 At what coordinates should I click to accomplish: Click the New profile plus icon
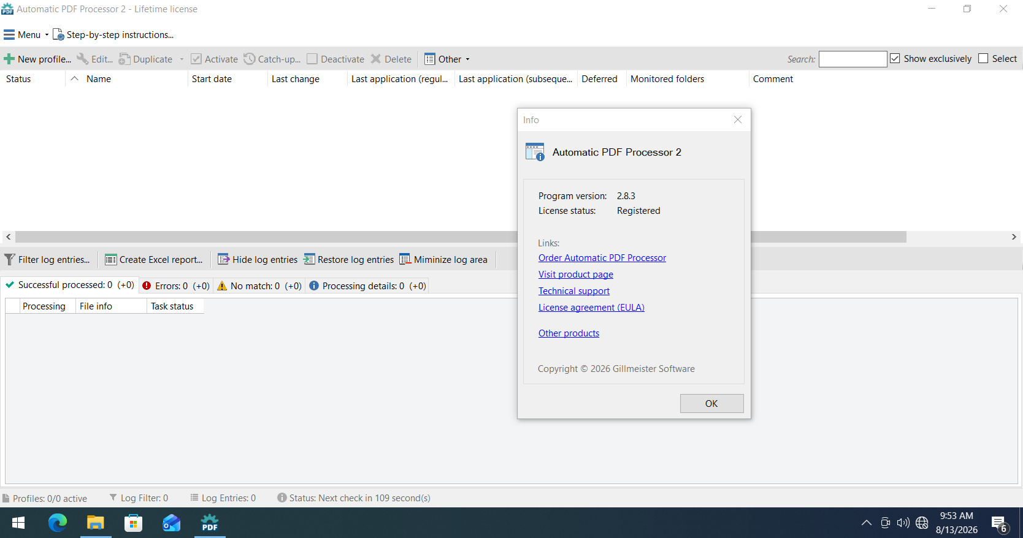[9, 59]
